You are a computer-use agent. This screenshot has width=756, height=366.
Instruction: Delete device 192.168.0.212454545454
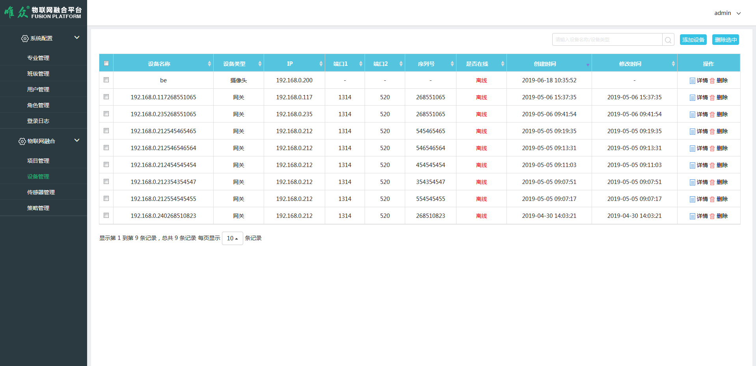tap(719, 165)
